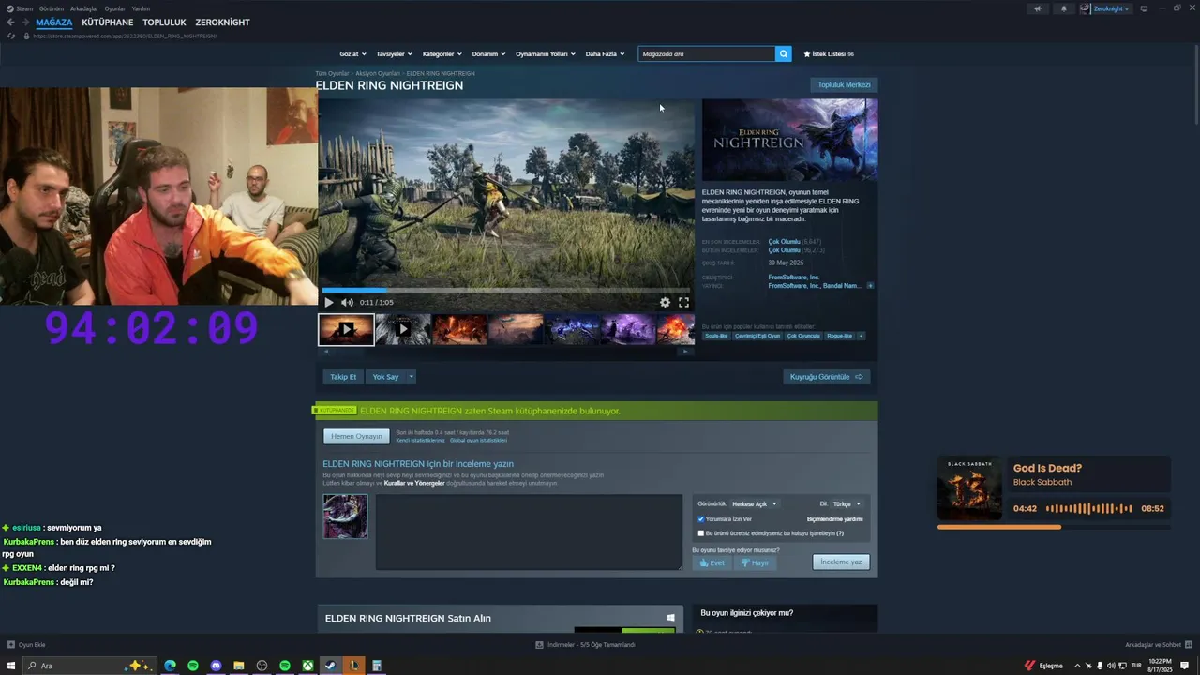Click the announcements megaphone icon

click(1037, 8)
